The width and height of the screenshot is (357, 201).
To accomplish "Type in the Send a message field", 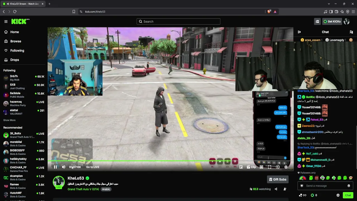I will tap(325, 186).
